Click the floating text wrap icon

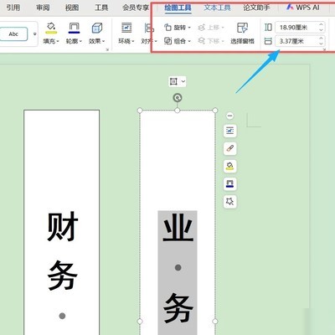pos(230,131)
